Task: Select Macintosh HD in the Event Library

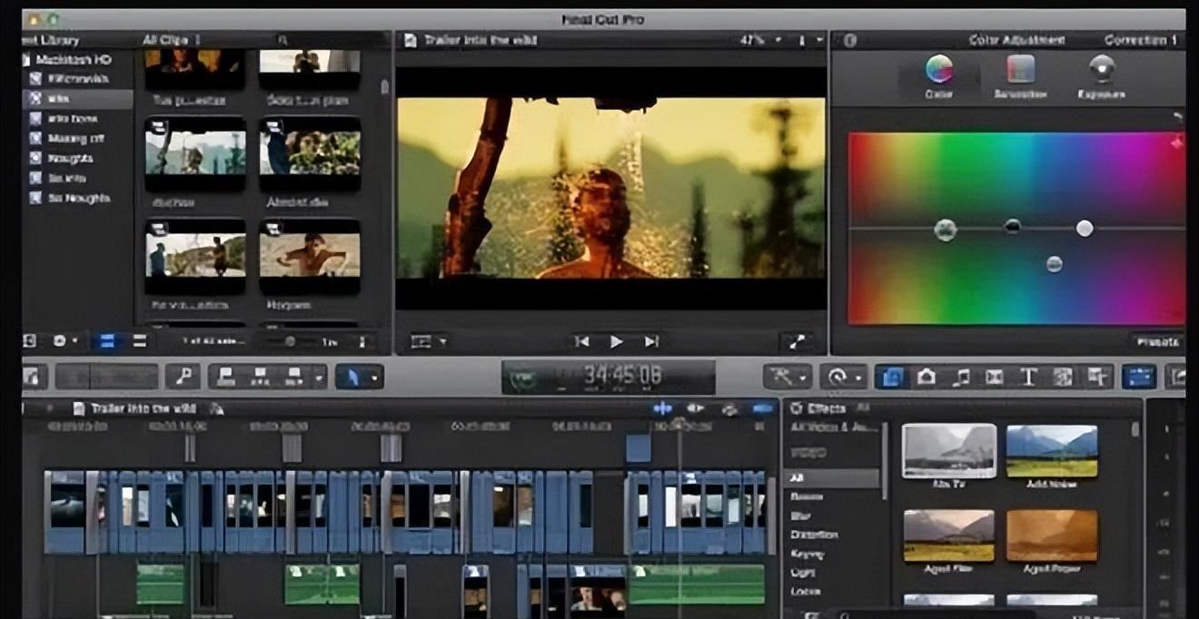Action: click(73, 59)
